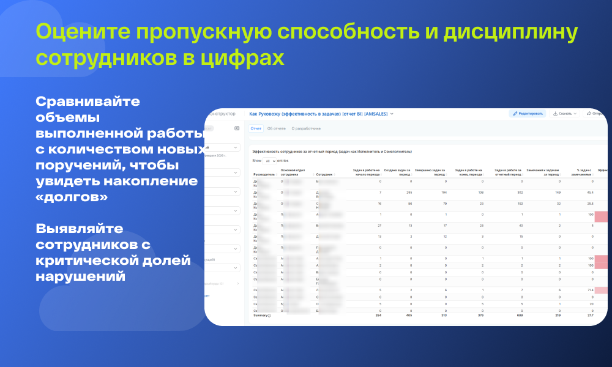This screenshot has height=367, width=612.
Task: Open sidebar filter above the 2026 date
Action: [223, 147]
